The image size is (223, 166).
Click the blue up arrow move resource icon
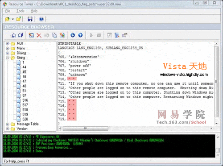pos(80,35)
